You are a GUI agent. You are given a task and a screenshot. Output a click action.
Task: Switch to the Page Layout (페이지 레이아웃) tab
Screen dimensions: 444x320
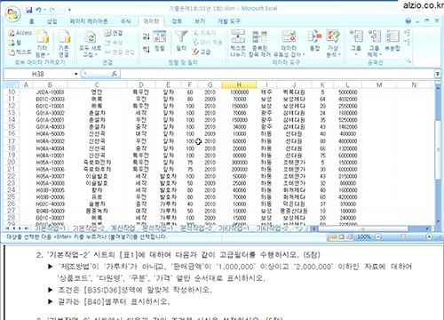click(x=89, y=21)
